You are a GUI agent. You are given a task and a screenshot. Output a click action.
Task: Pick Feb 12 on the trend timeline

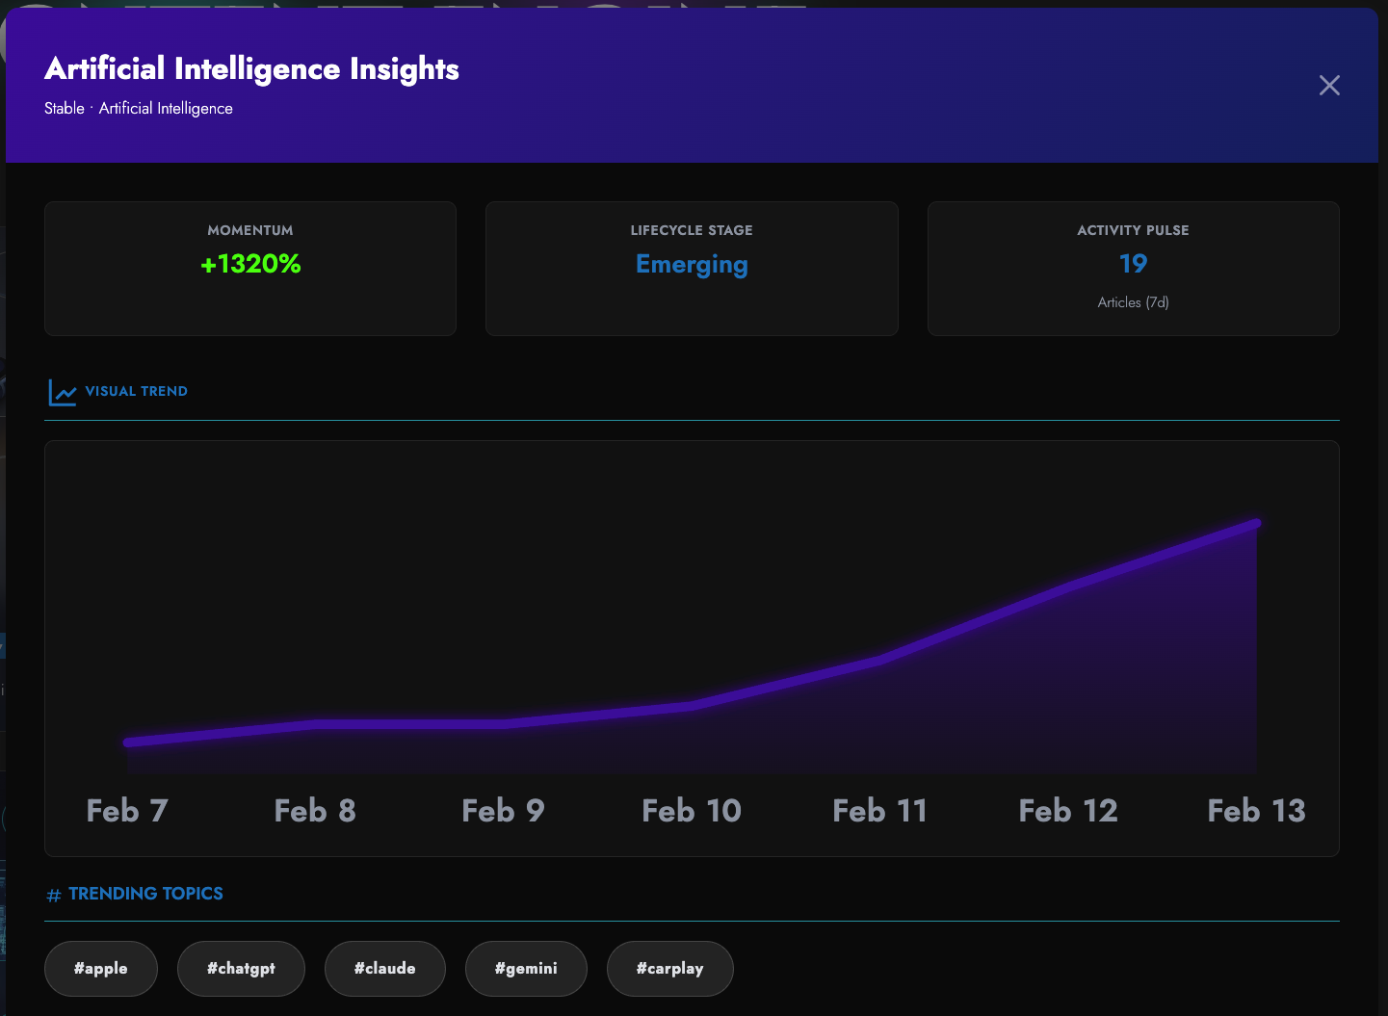point(1068,811)
